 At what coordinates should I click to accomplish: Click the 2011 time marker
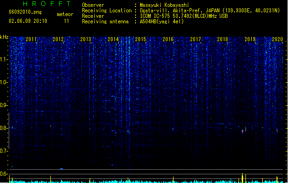coord(31,39)
